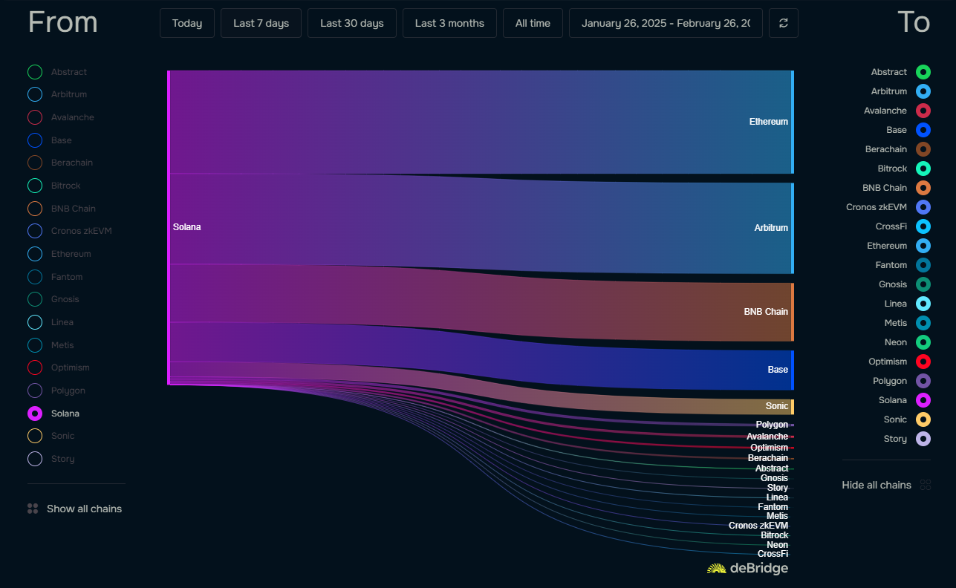The height and width of the screenshot is (588, 956).
Task: Enable Linea in the From list
Action: 35,322
